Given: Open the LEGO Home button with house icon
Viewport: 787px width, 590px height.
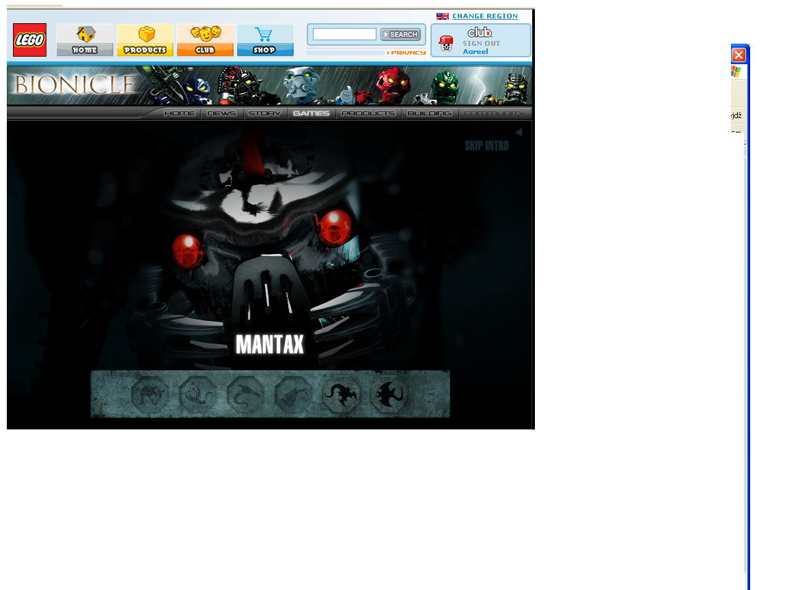Looking at the screenshot, I should (85, 40).
